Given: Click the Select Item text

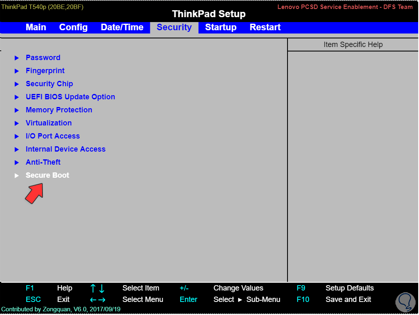Looking at the screenshot, I should 141,288.
